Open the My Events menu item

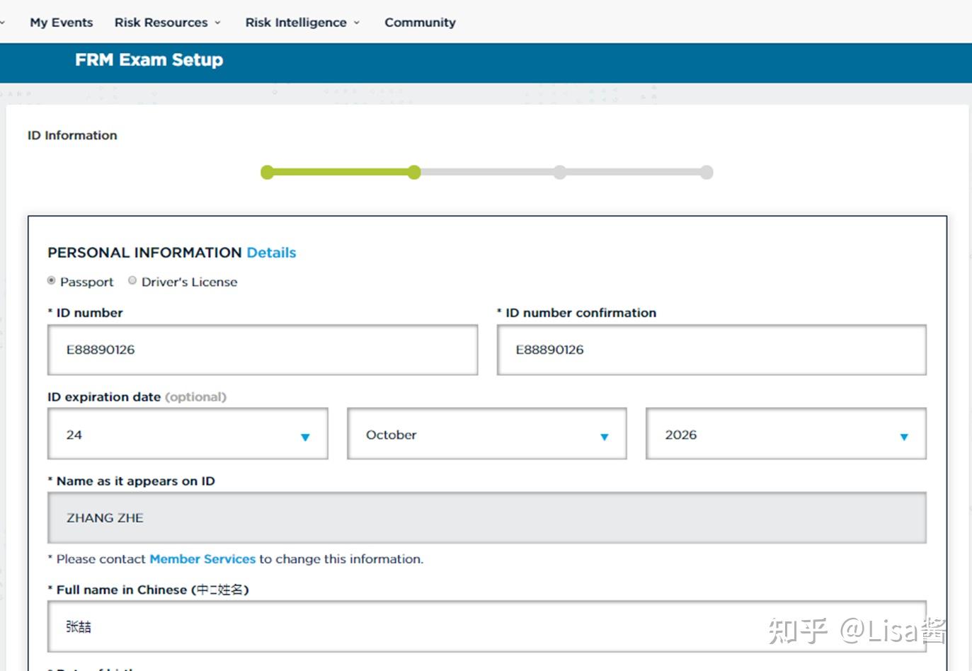(x=61, y=23)
